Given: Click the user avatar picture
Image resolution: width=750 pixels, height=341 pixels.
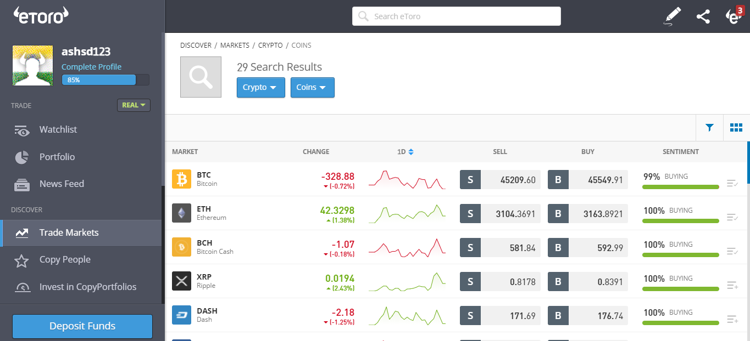Looking at the screenshot, I should [33, 65].
